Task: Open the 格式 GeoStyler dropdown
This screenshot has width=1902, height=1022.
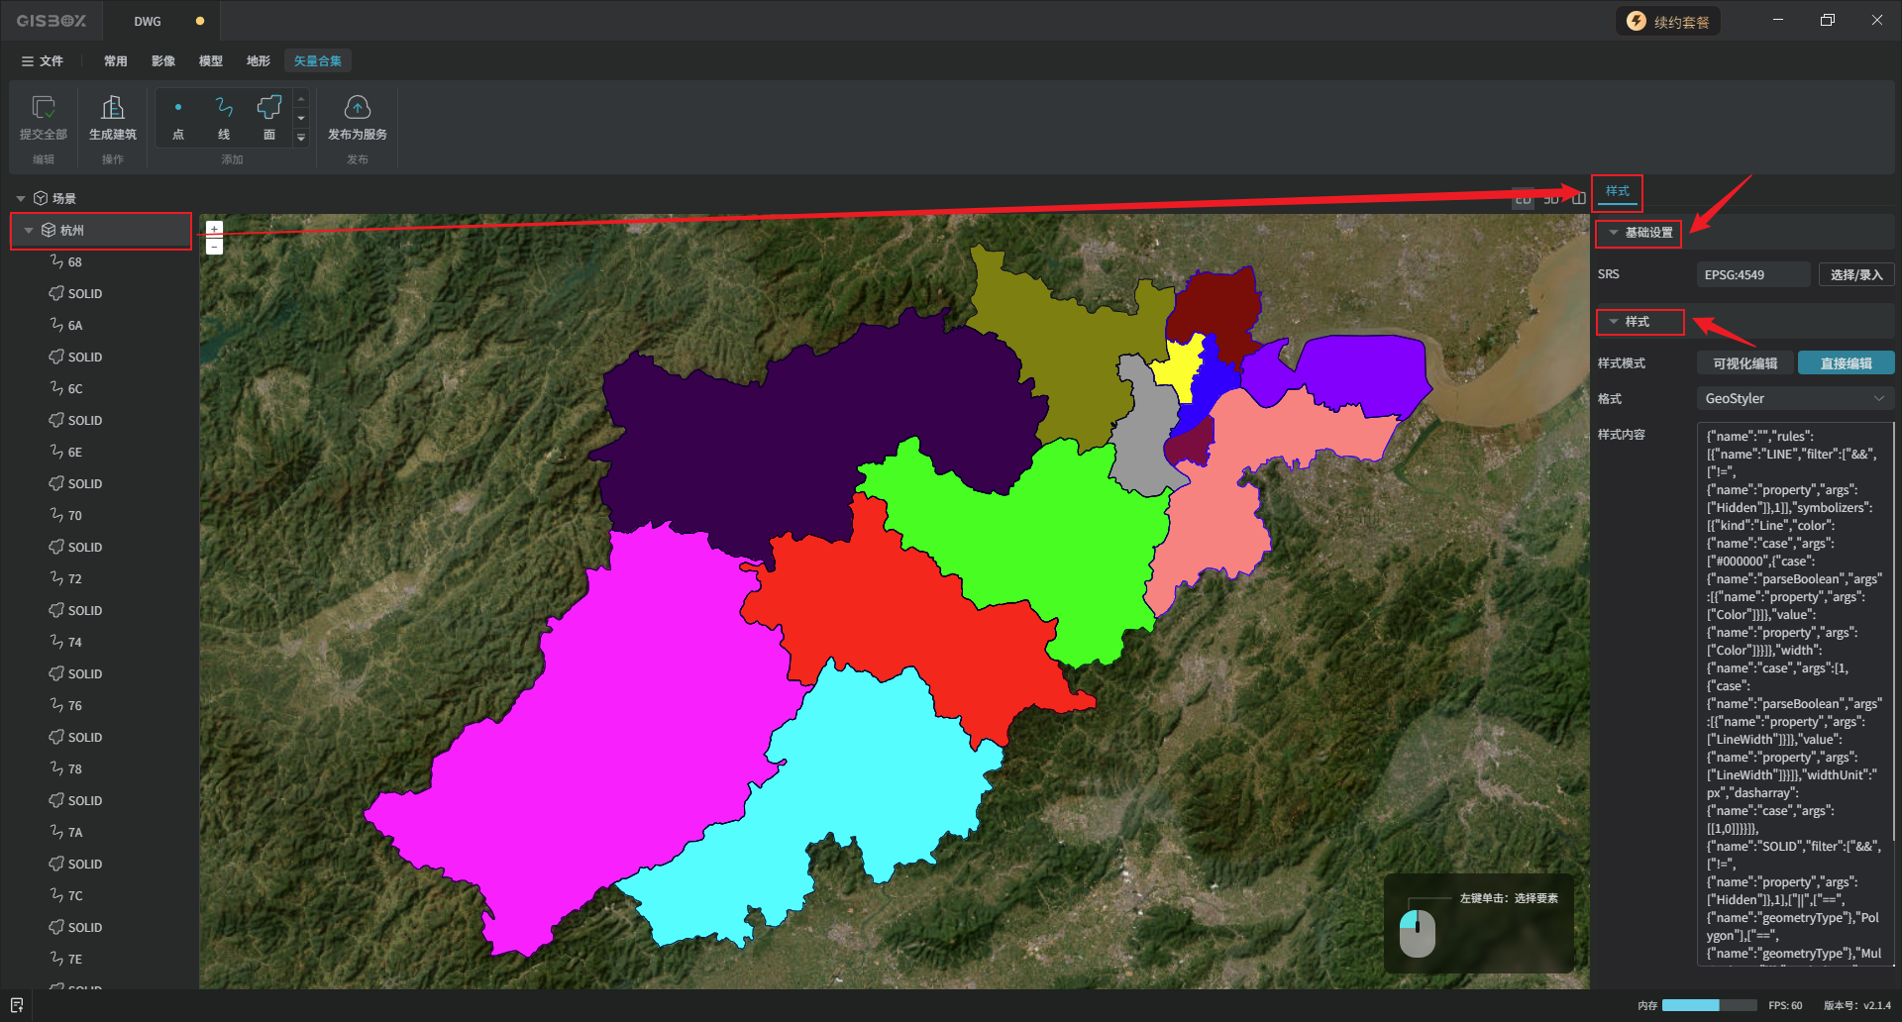Action: [1794, 398]
